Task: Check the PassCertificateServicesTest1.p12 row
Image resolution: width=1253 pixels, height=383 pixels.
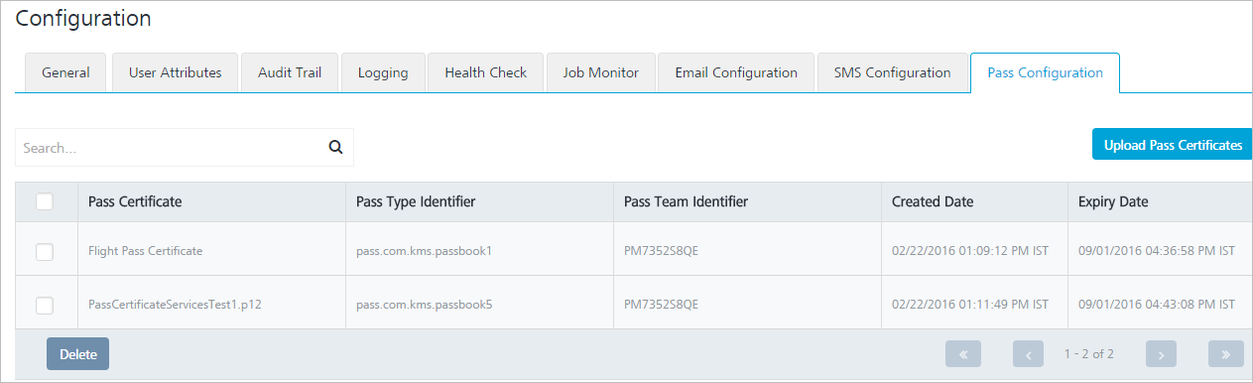Action: point(45,306)
